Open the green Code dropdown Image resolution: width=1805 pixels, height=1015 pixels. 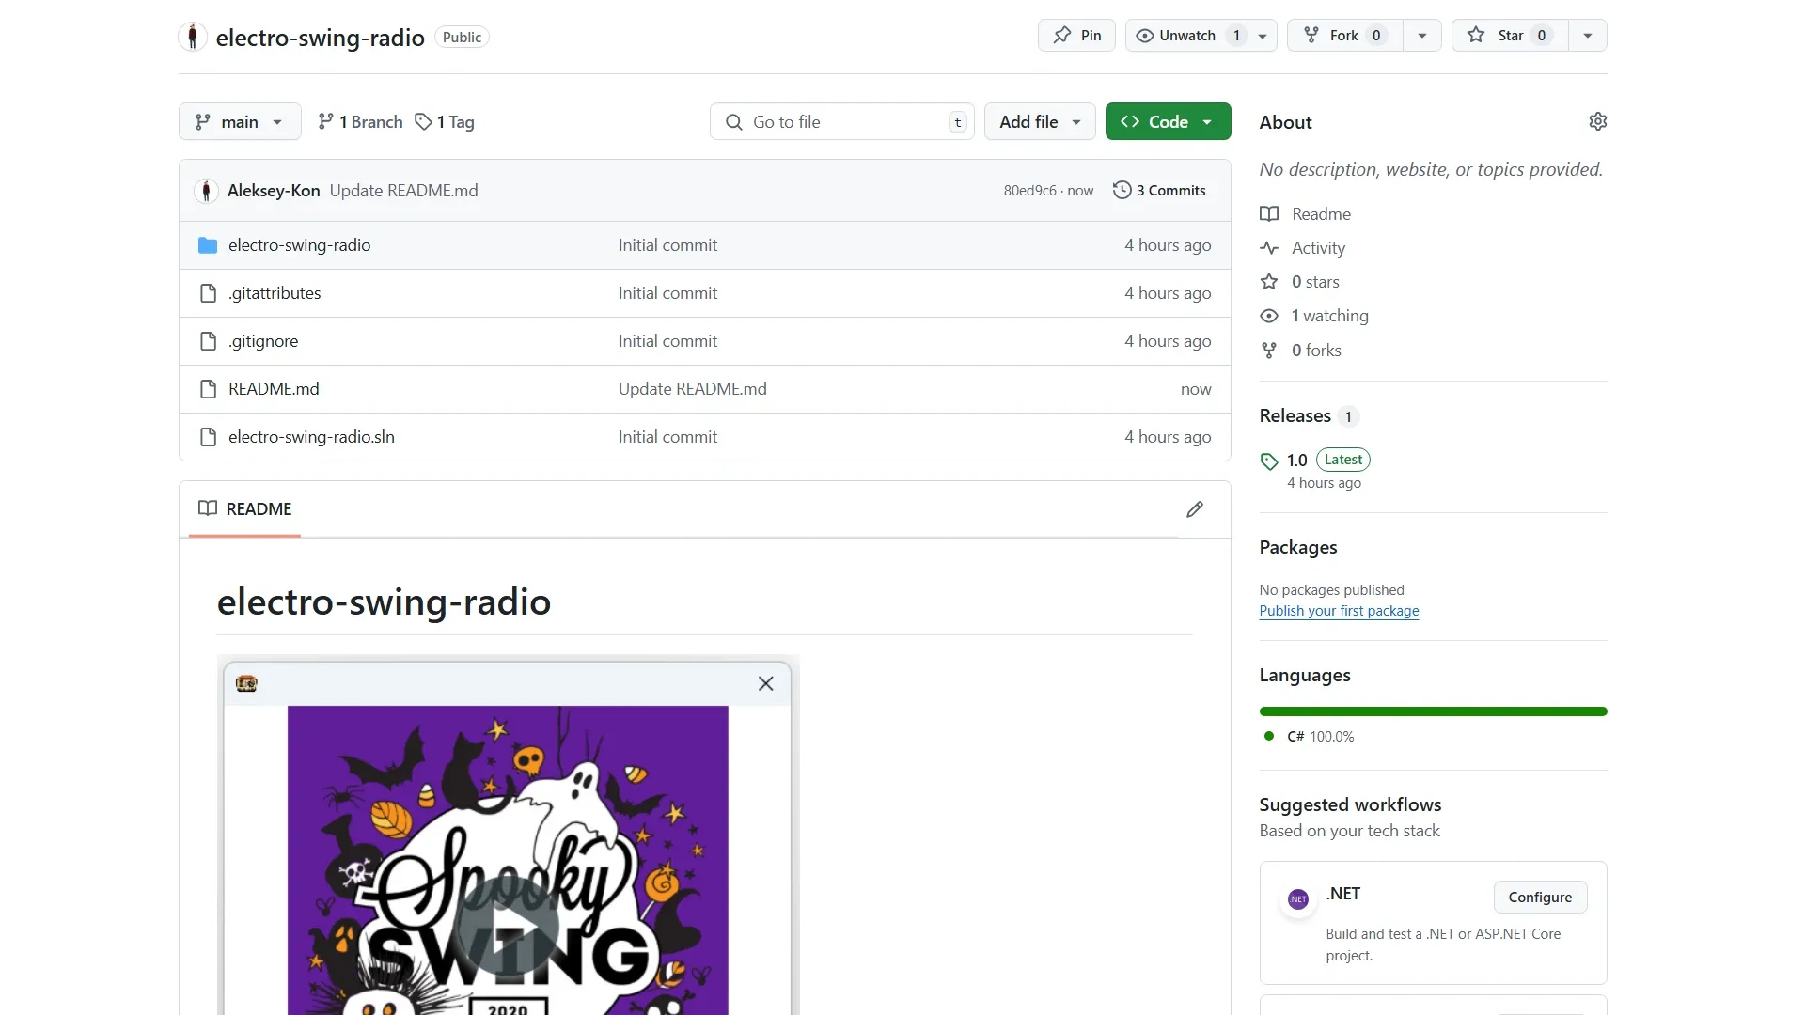pyautogui.click(x=1168, y=121)
